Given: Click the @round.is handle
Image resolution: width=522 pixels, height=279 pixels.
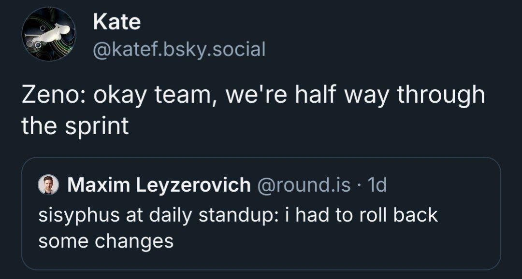Looking at the screenshot, I should pos(303,185).
